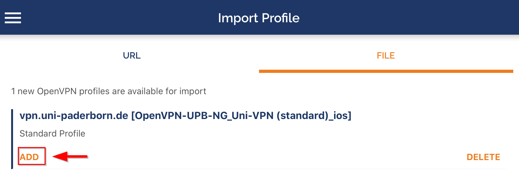Click the word Profile in the header
The width and height of the screenshot is (519, 183).
click(x=280, y=18)
